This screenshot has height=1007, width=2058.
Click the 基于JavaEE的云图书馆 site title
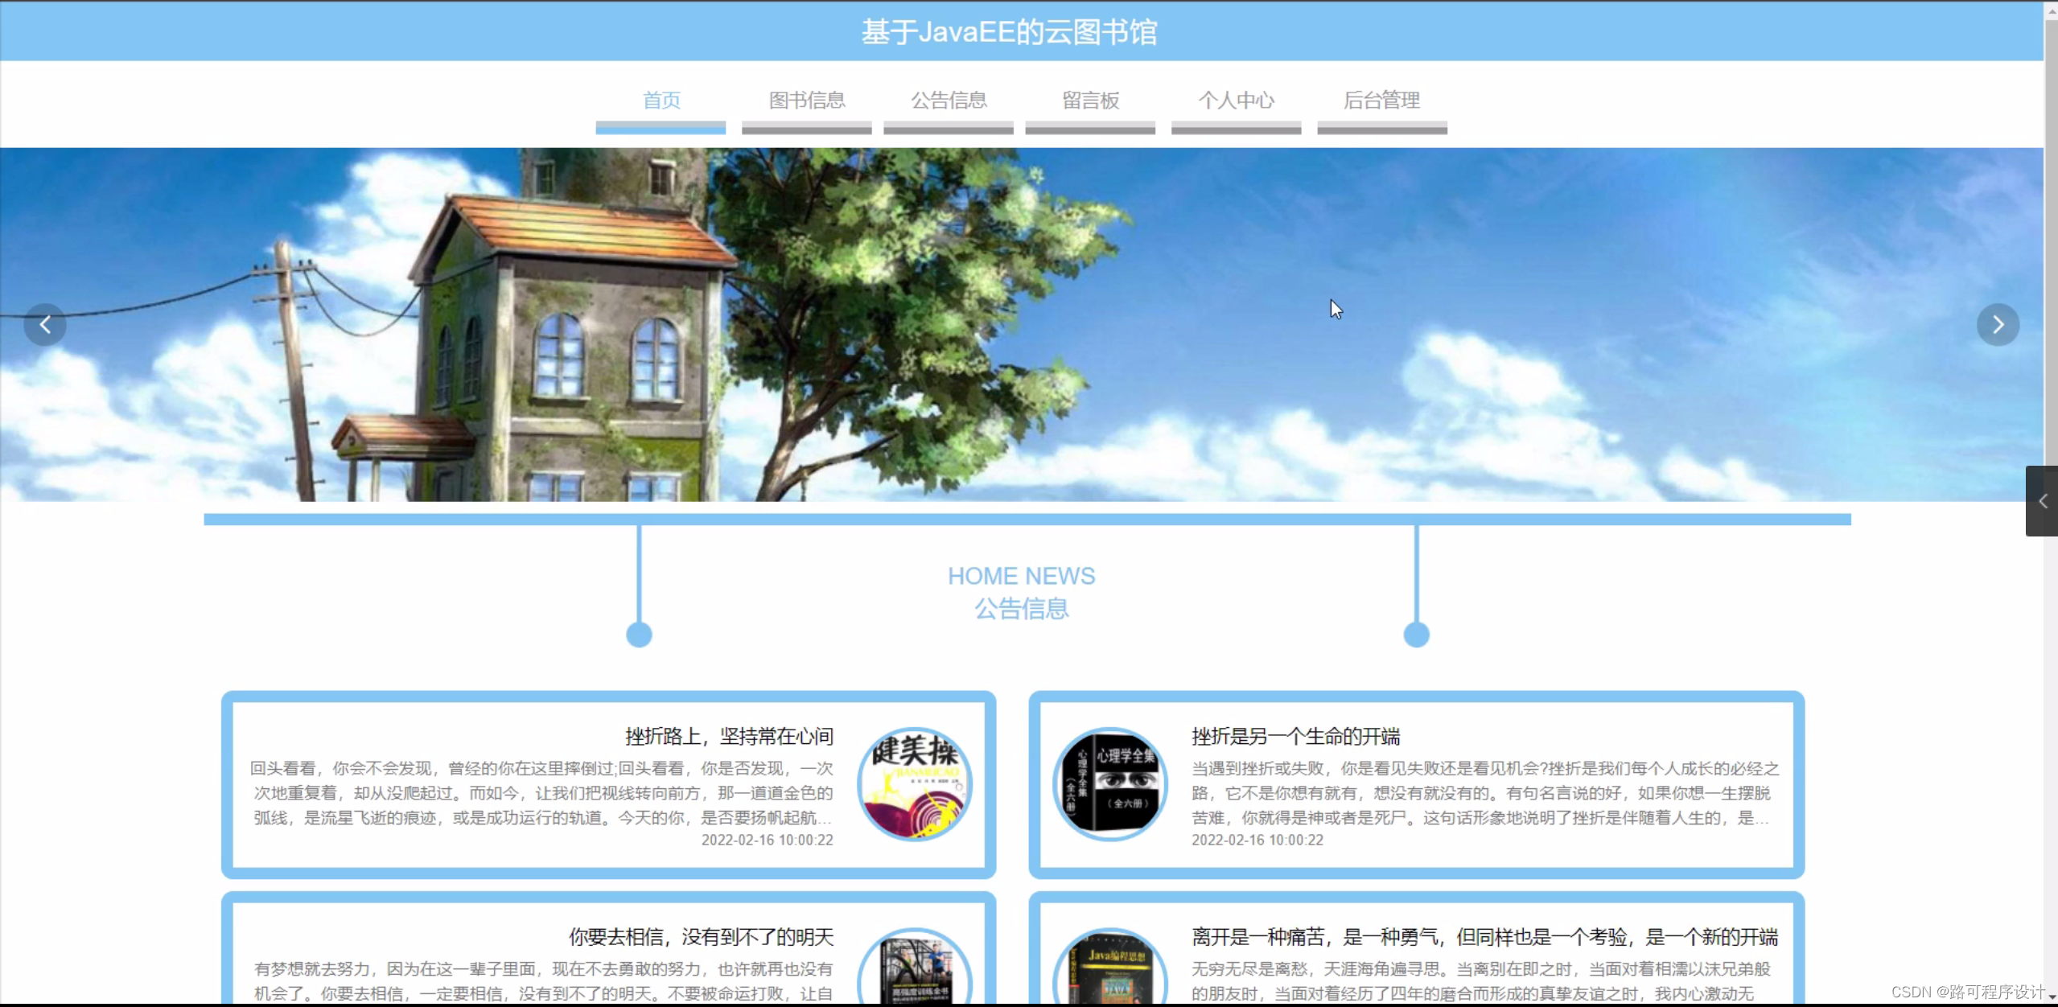[1010, 31]
